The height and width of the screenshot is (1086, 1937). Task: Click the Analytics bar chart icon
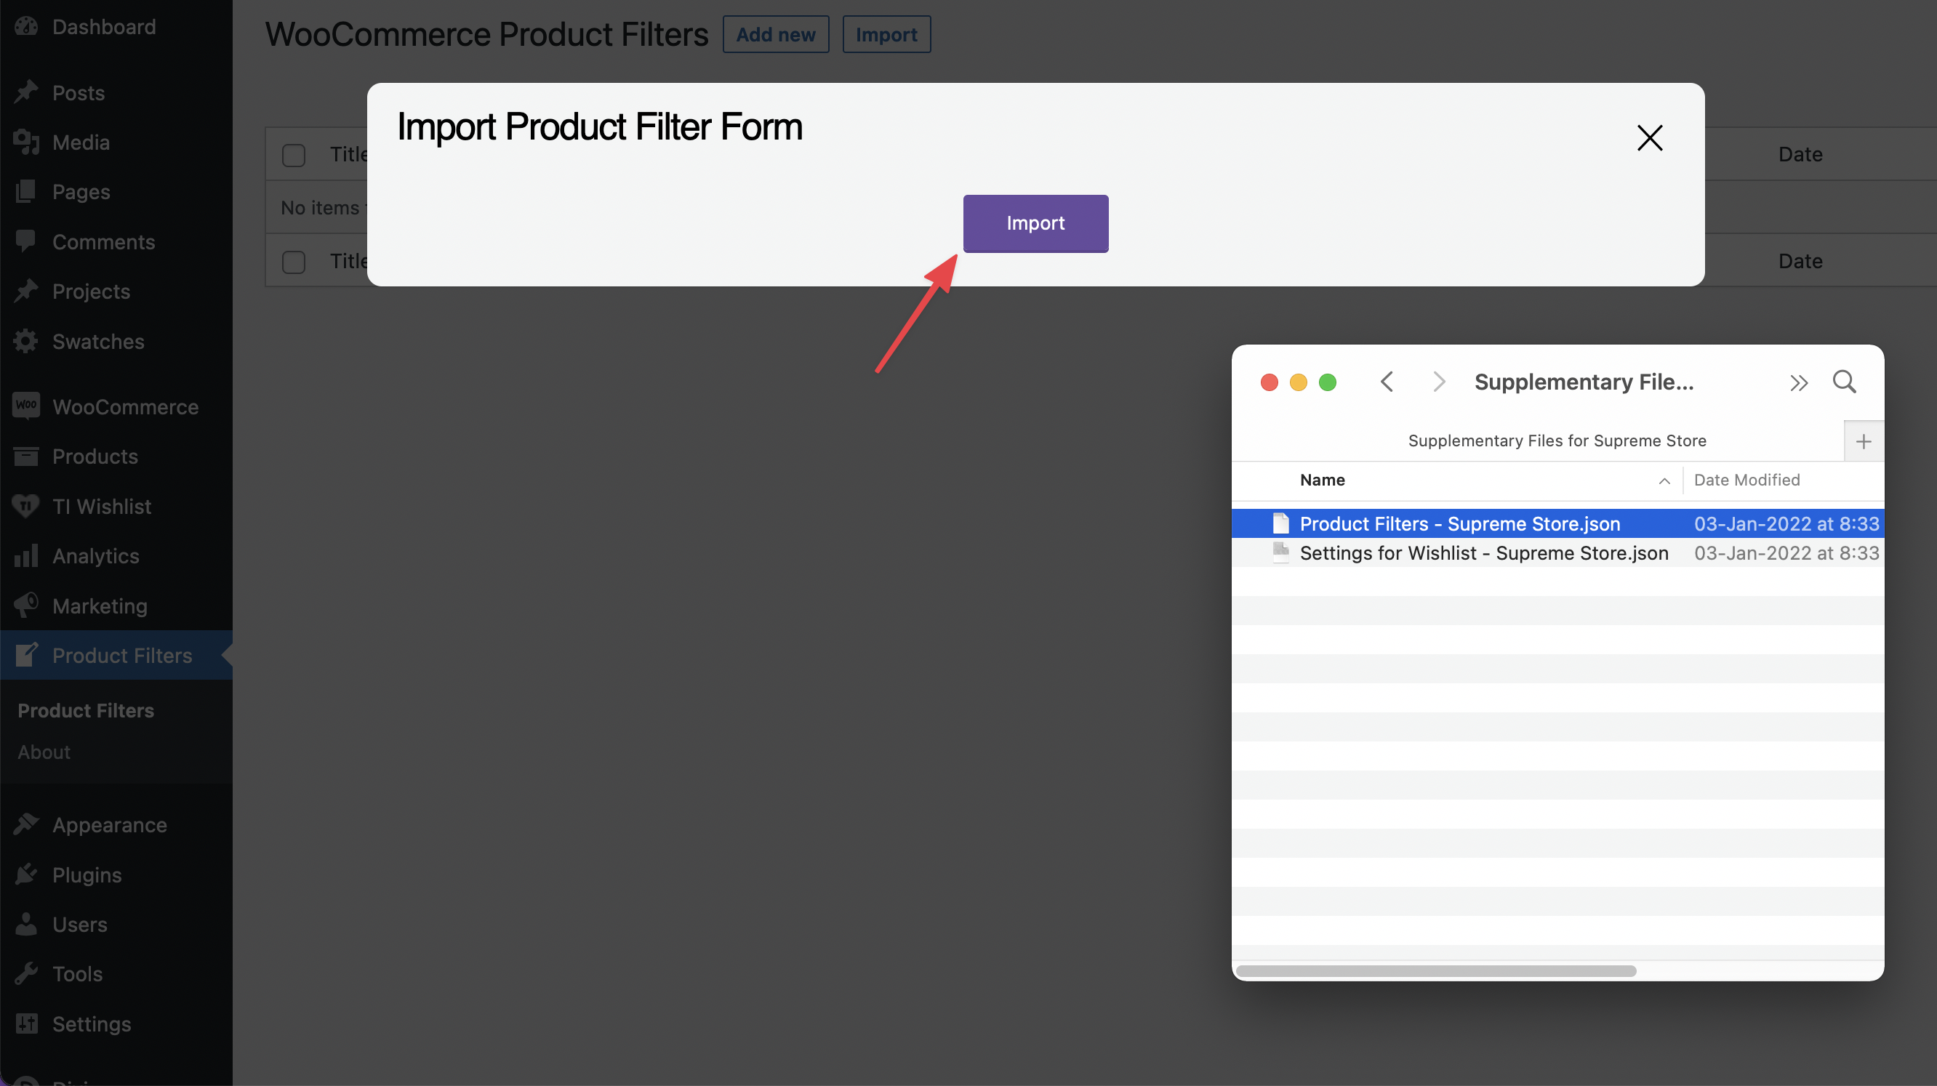coord(26,556)
